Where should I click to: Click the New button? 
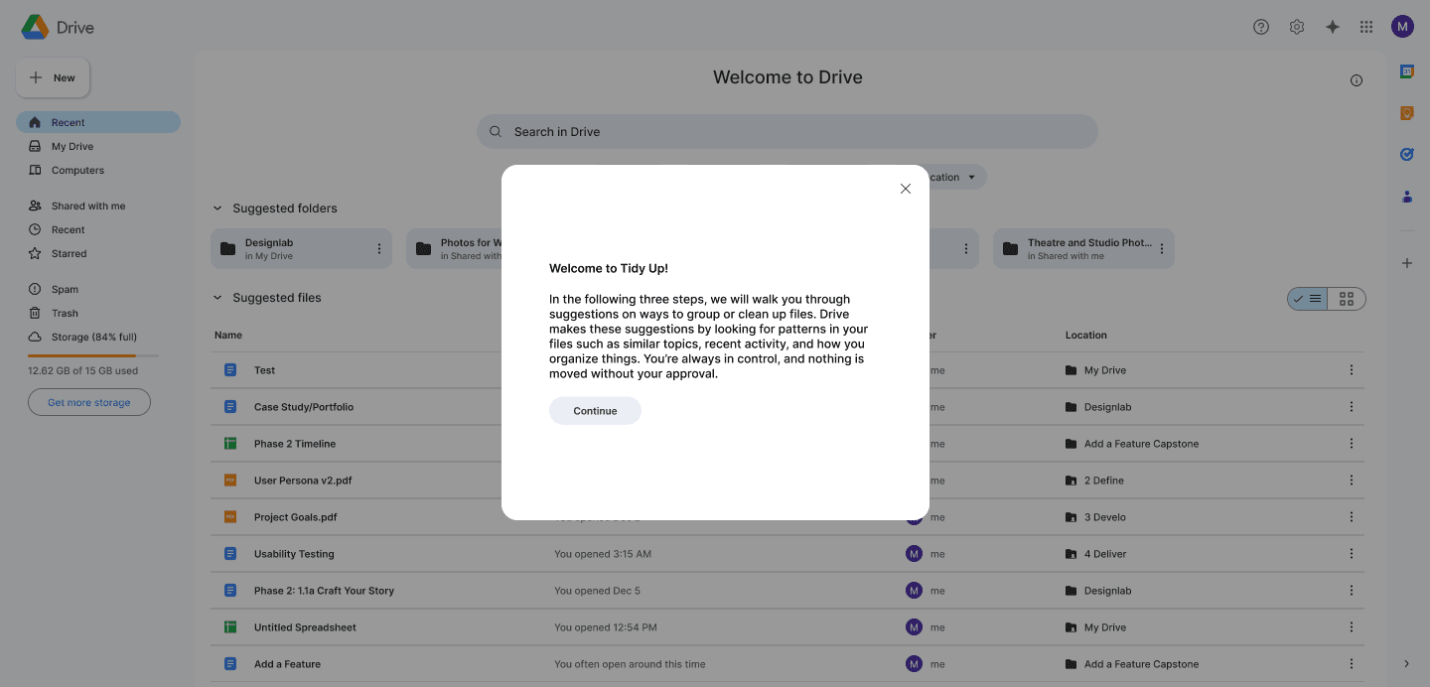pyautogui.click(x=53, y=77)
